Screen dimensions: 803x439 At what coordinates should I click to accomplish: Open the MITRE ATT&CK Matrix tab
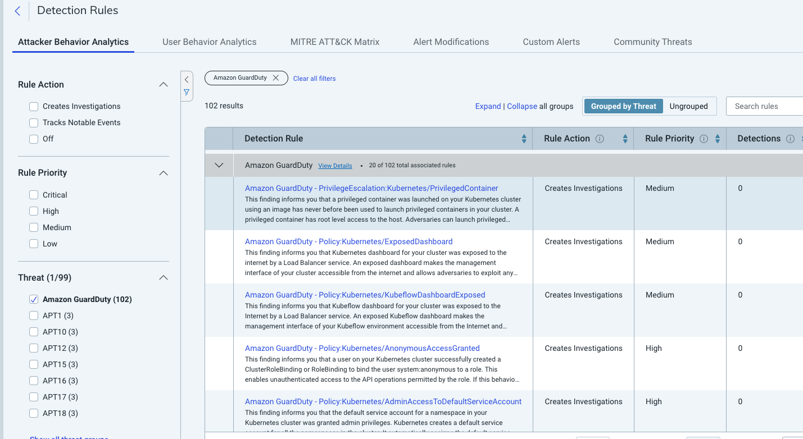[334, 42]
